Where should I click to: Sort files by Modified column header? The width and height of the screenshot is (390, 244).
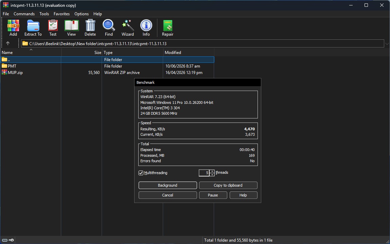189,52
